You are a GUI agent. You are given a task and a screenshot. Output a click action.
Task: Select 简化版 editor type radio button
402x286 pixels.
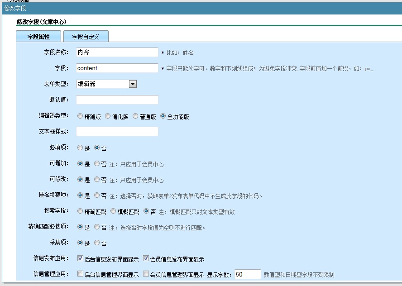pos(108,116)
